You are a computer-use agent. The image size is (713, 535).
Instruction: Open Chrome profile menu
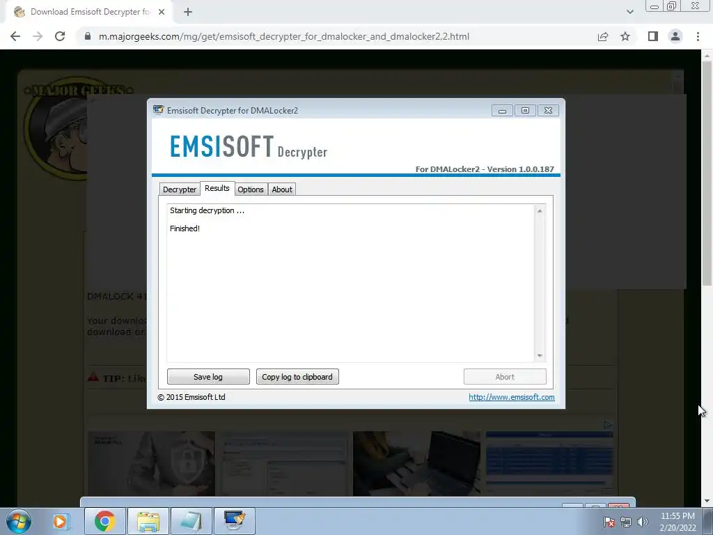675,36
